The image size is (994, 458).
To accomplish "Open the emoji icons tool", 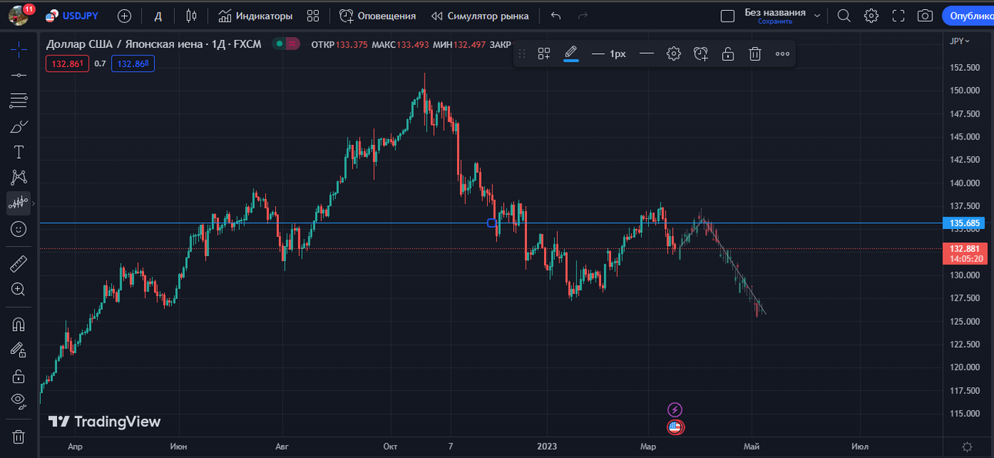I will [x=18, y=229].
